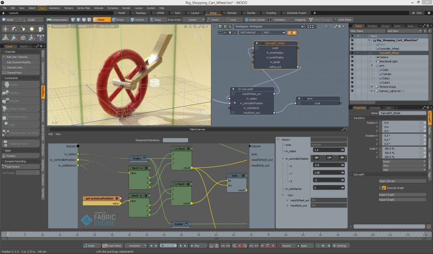Click Channel Haul

click(21, 73)
